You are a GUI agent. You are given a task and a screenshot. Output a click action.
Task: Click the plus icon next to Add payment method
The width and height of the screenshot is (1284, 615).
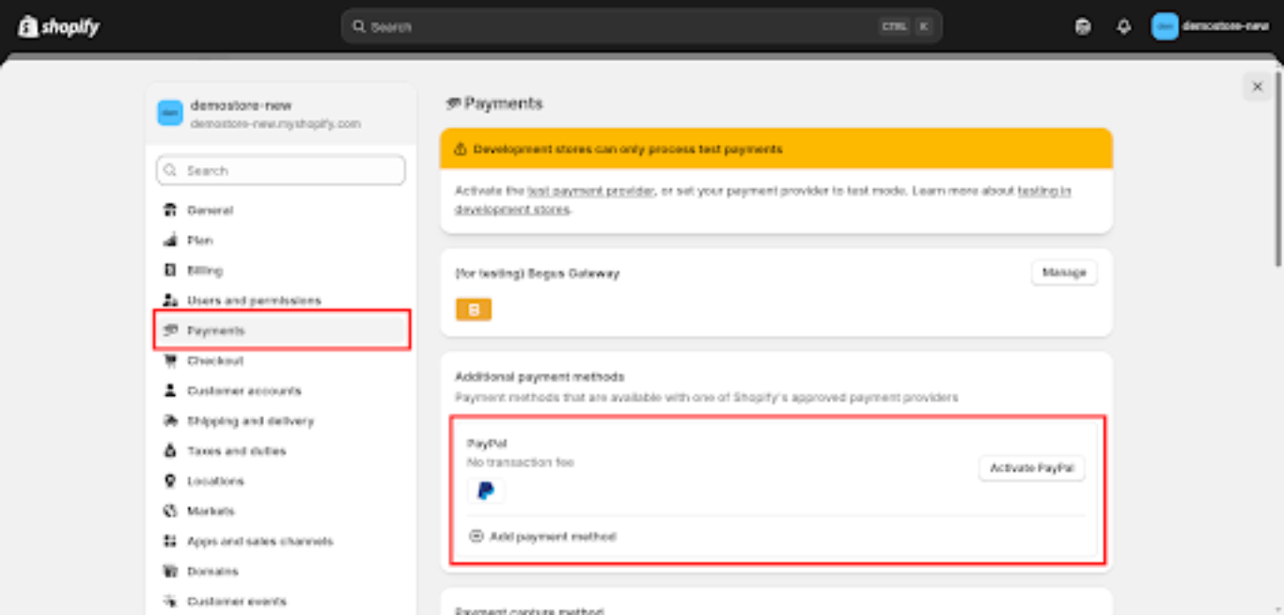pos(478,537)
